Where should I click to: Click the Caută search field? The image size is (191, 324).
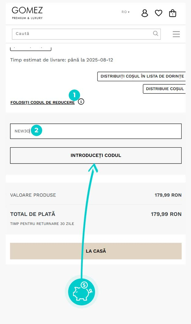click(x=83, y=34)
